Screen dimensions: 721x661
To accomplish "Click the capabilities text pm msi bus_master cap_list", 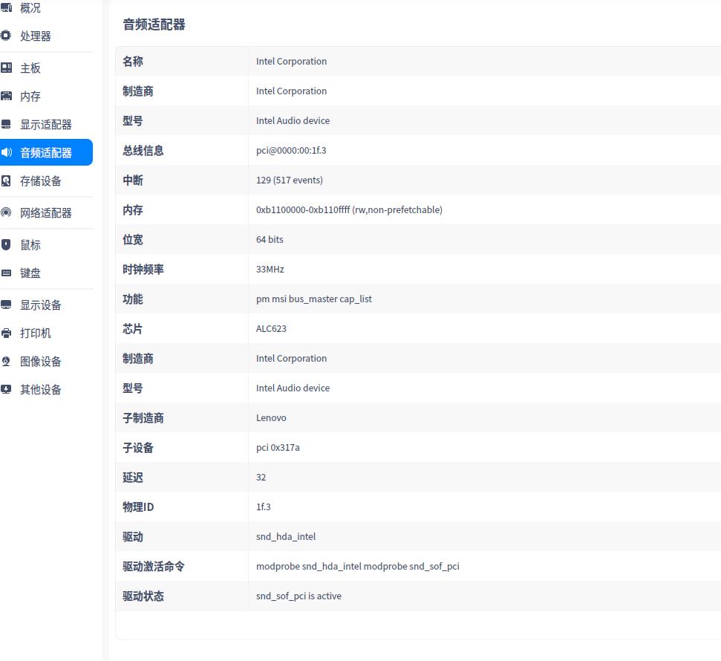I will point(313,299).
